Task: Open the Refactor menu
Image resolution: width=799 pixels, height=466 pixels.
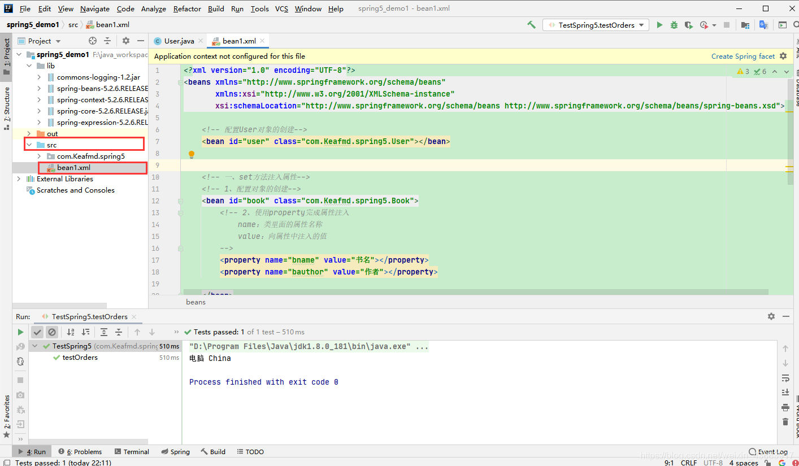Action: [187, 8]
